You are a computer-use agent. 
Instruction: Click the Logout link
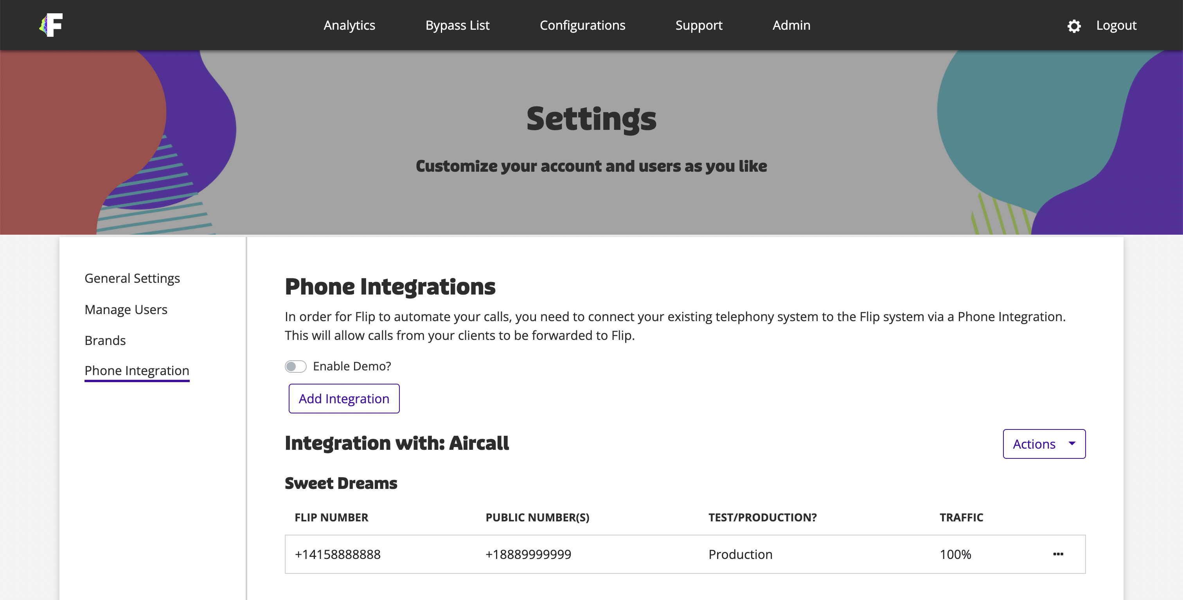(1116, 25)
